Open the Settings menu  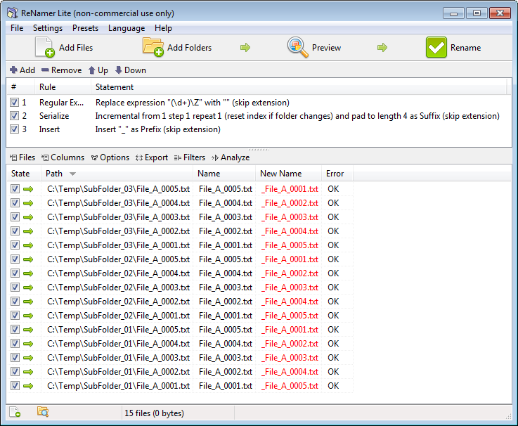[48, 28]
